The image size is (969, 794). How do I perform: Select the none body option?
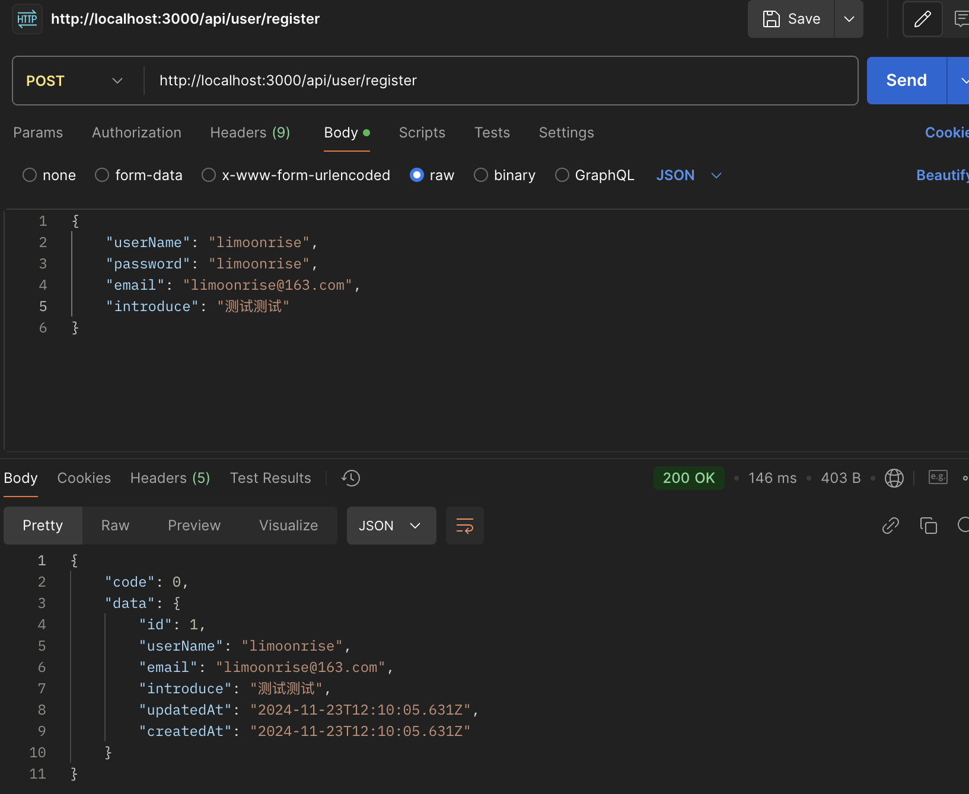click(x=49, y=175)
